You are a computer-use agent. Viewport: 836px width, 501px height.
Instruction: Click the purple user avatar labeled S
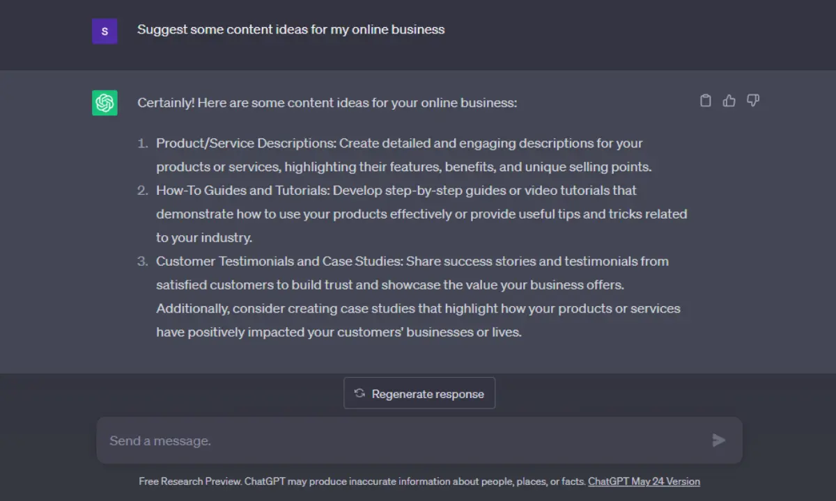104,31
